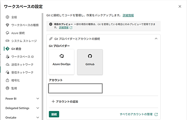The image size is (187, 120).
Task: Expand the Delegated Settings section
Action: [38, 108]
